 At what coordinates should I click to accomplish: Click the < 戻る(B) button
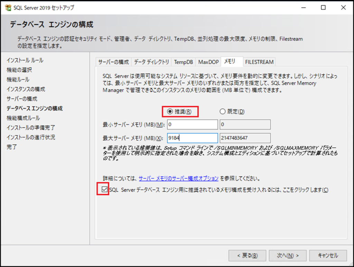pyautogui.click(x=247, y=256)
